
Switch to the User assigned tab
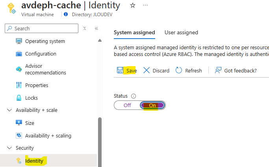(181, 32)
